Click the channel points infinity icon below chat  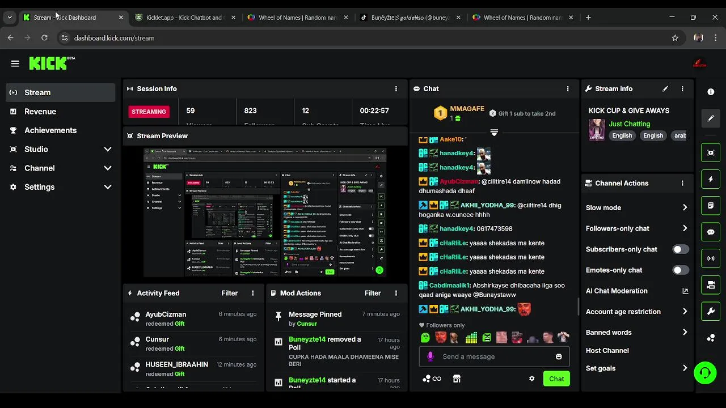point(432,379)
